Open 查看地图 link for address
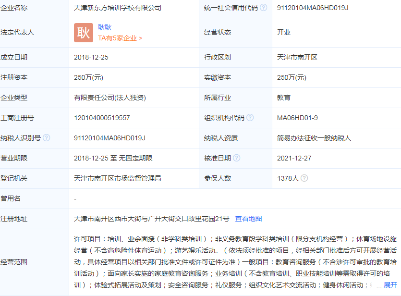Image resolution: width=401 pixels, height=296 pixels. coord(248,219)
